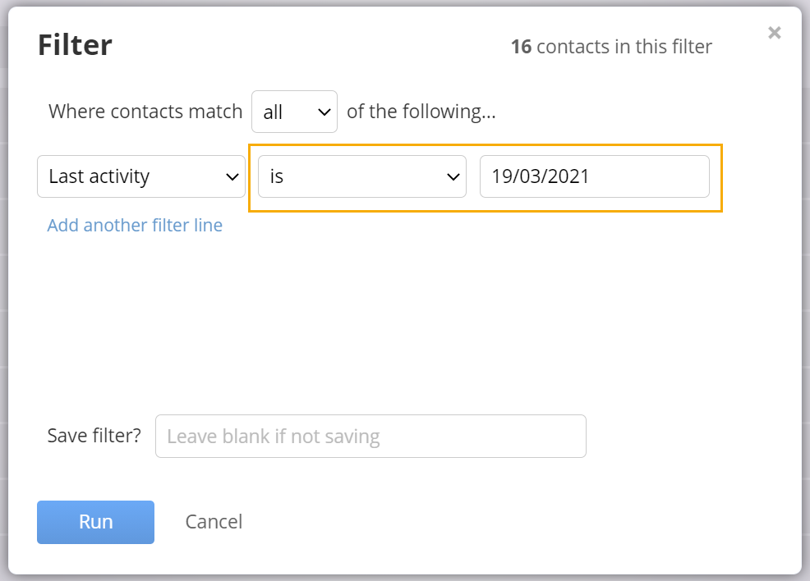
Task: Click the 'Filter' heading title
Action: coord(75,45)
